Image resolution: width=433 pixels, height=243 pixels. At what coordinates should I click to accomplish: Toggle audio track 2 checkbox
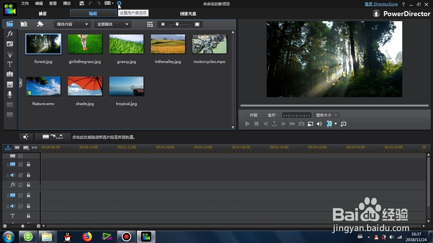[20, 206]
